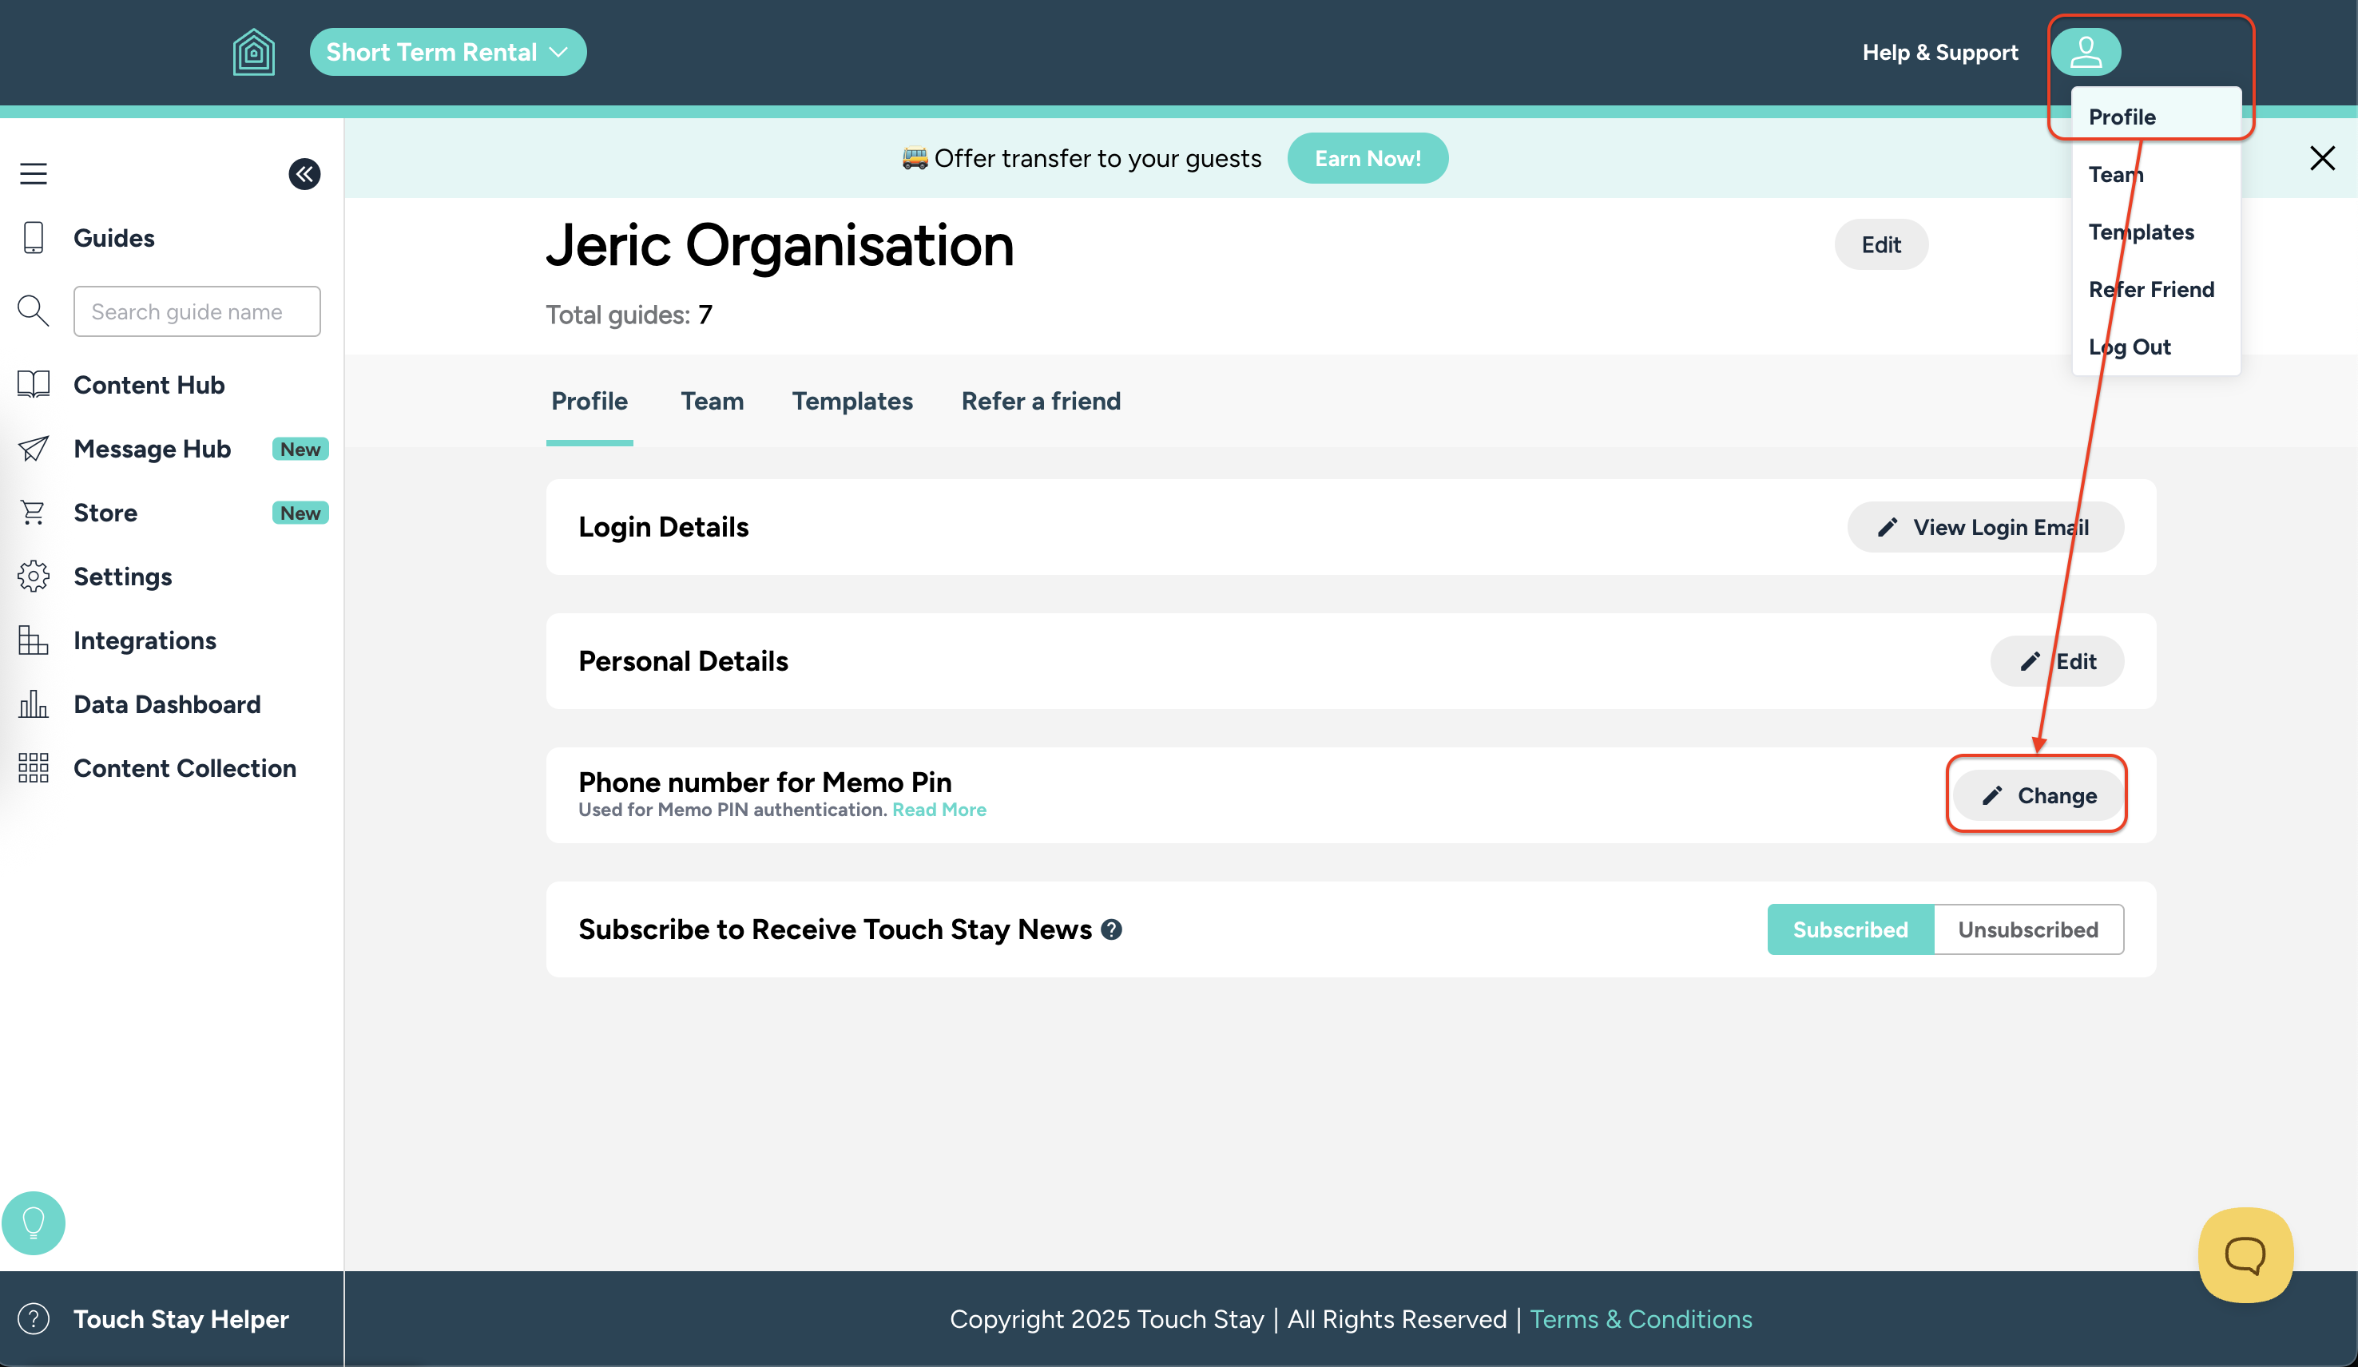This screenshot has width=2358, height=1367.
Task: Open the Templates tab
Action: [x=851, y=402]
